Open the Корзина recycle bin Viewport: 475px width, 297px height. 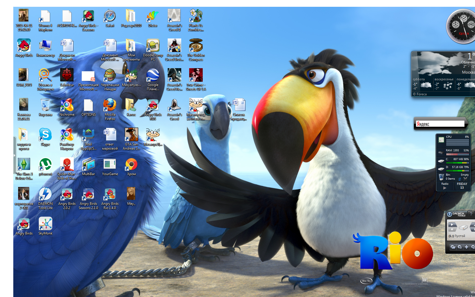tap(45, 107)
